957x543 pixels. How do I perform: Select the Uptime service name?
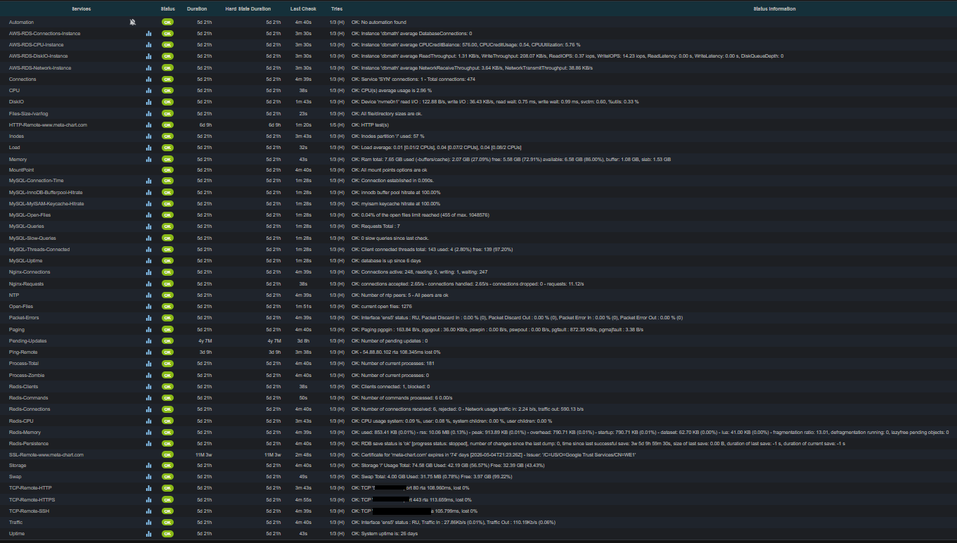(17, 534)
